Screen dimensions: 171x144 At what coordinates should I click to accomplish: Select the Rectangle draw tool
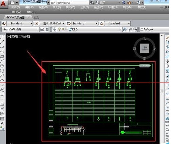pos(2,56)
